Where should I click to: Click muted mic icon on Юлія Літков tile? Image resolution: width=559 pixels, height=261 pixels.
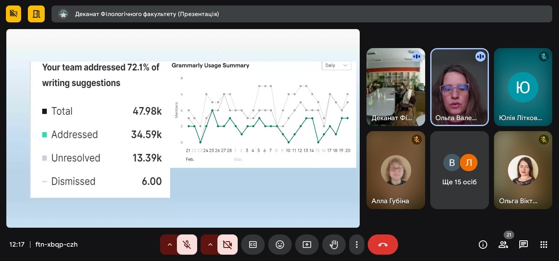tap(544, 56)
